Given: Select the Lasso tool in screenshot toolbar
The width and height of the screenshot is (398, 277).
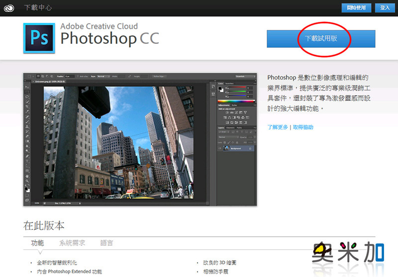Looking at the screenshot, I should pos(27,97).
